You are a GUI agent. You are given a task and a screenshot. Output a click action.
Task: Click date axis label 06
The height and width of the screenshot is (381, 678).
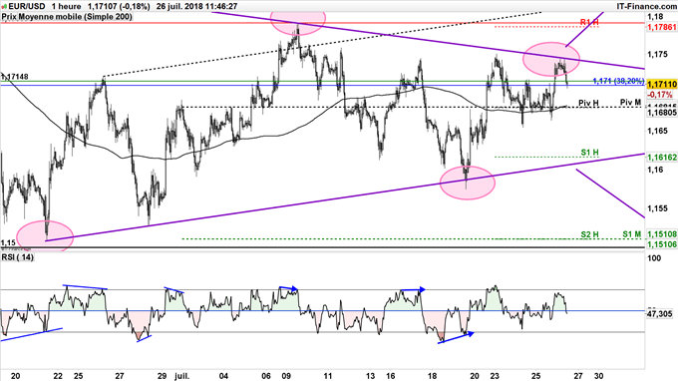pyautogui.click(x=266, y=376)
